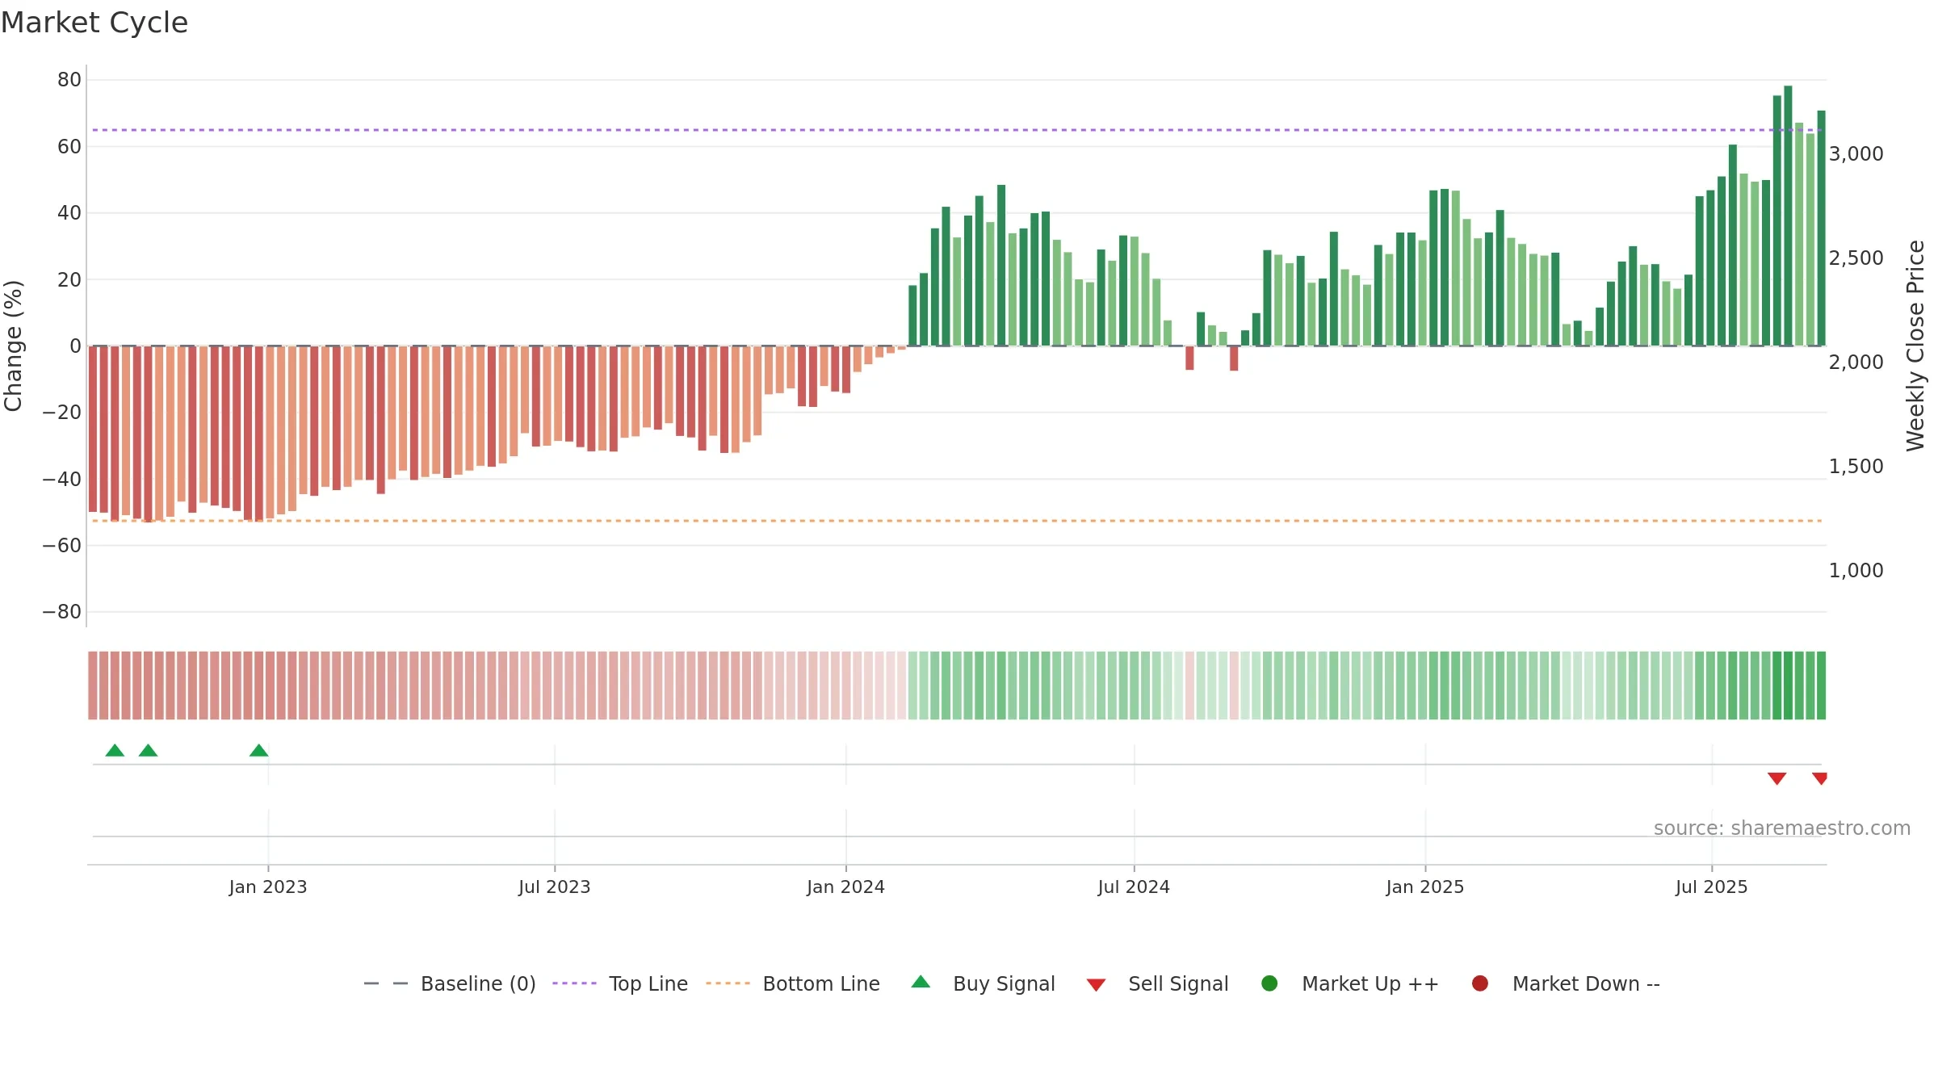Click the source: sharemaestro.com text
Image resolution: width=1938 pixels, height=1090 pixels.
1782,828
